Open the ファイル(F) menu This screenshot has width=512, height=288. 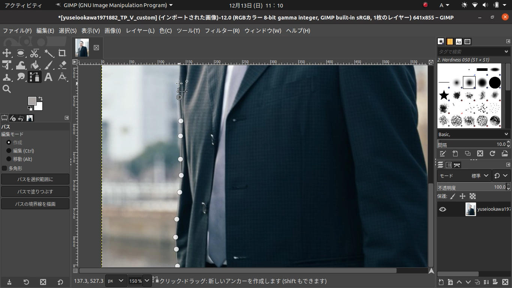[x=17, y=31]
